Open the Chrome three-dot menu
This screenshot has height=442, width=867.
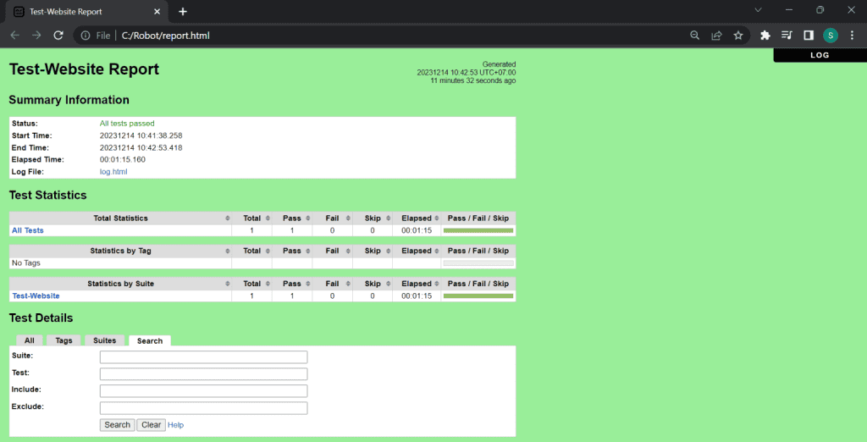pyautogui.click(x=852, y=36)
